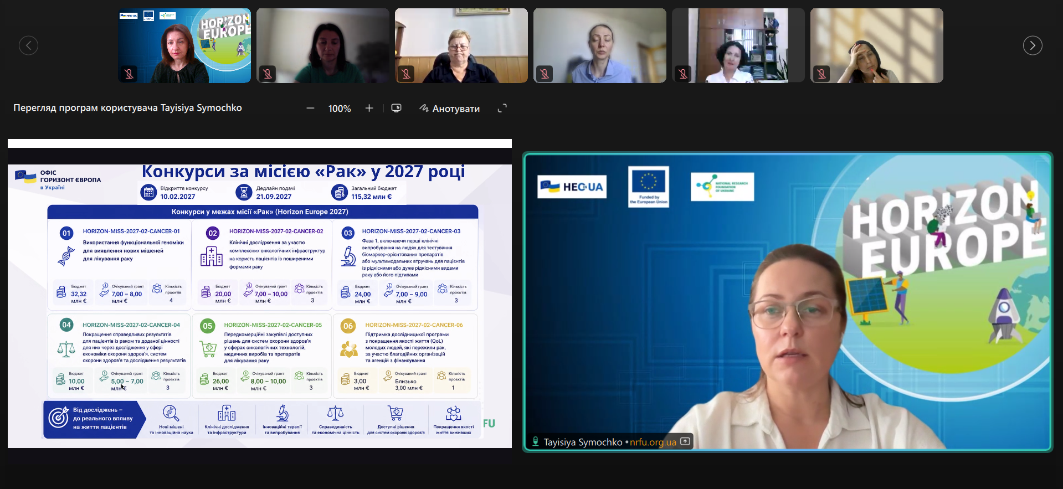1063x489 pixels.
Task: Click the microphone icon beside Tayisiya Symochko's name
Action: point(535,441)
